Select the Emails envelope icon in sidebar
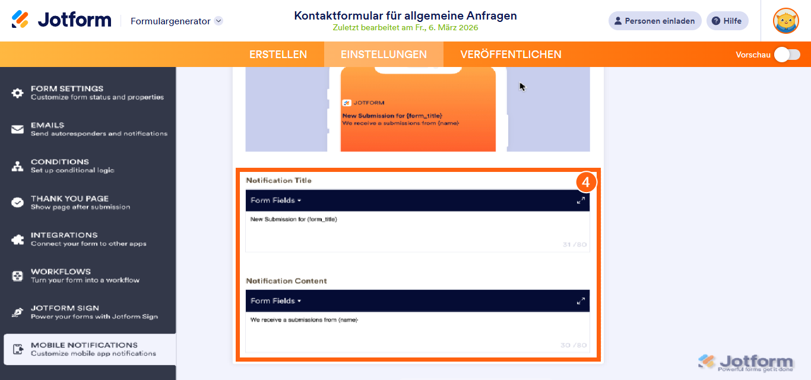The height and width of the screenshot is (380, 811). click(18, 128)
